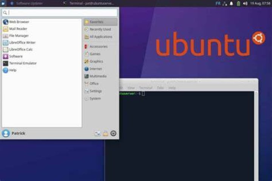Click the LibreOffice Calc spreadsheet icon
This screenshot has width=272, height=181.
point(6,49)
